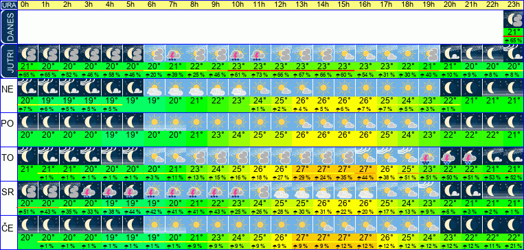Click the 12h column header
This screenshot has height=250, width=524.
coord(280,5)
